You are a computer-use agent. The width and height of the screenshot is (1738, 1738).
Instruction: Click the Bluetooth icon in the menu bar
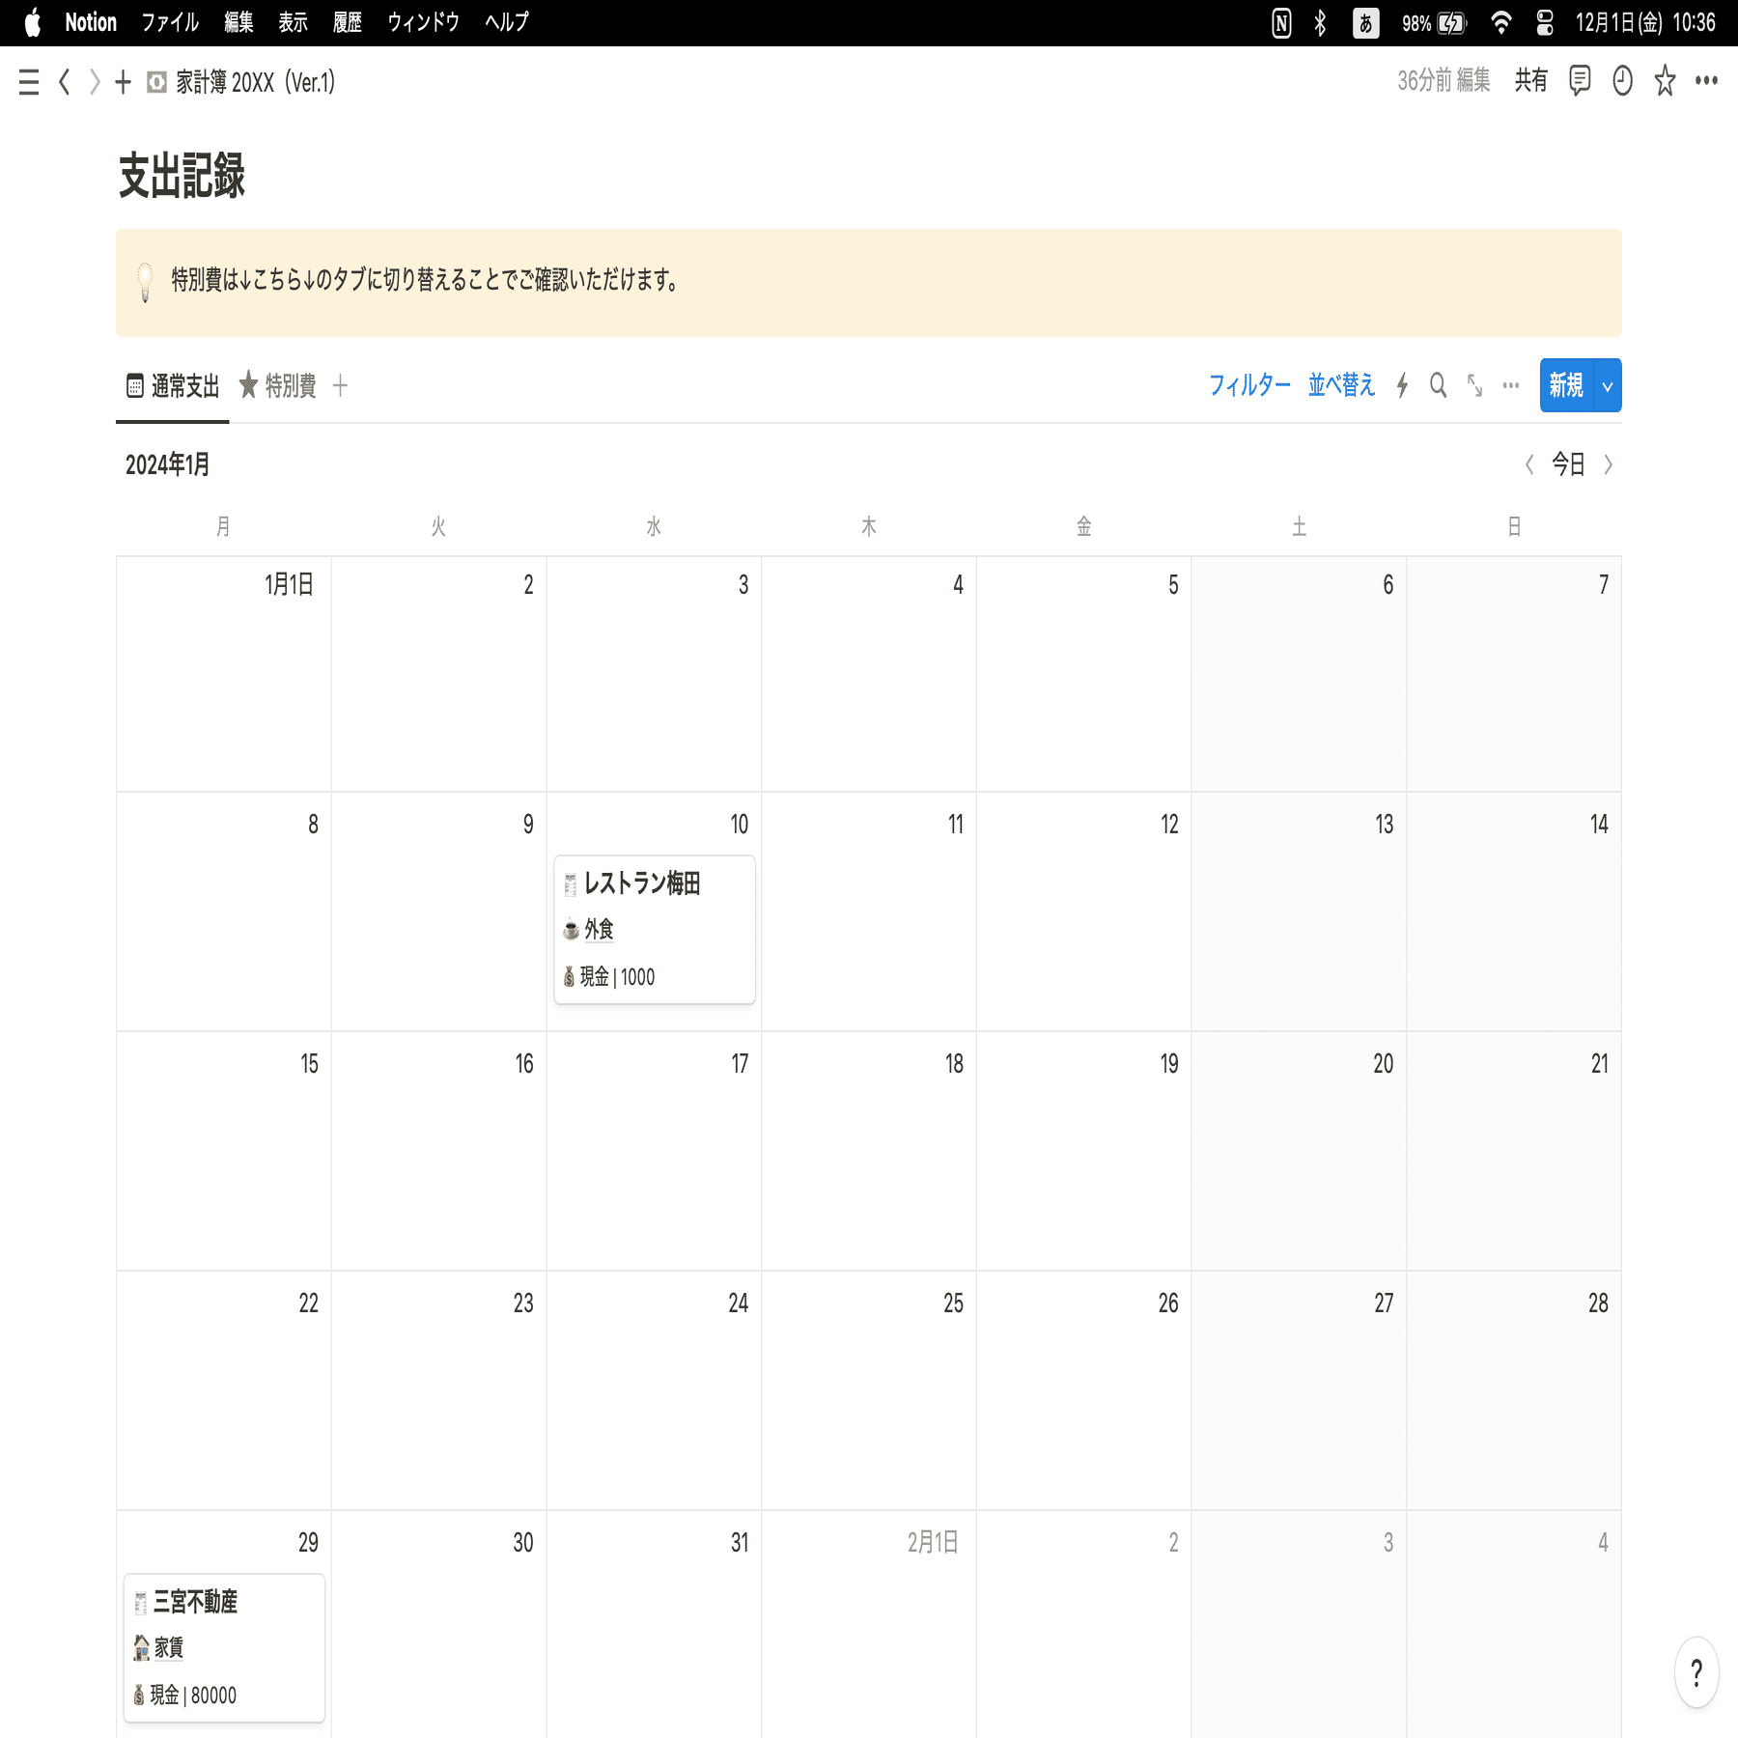(1320, 23)
